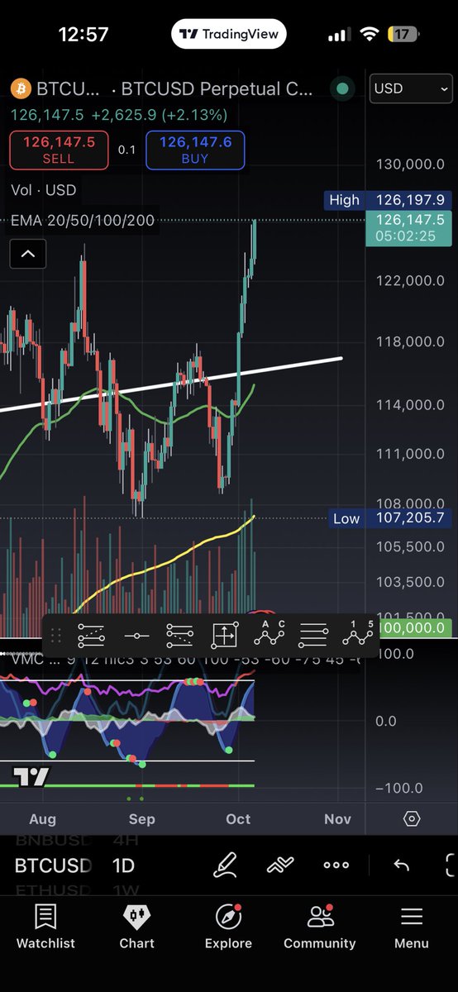This screenshot has width=458, height=992.
Task: Tap the BTCUSD Perpetual title text
Action: [x=217, y=88]
